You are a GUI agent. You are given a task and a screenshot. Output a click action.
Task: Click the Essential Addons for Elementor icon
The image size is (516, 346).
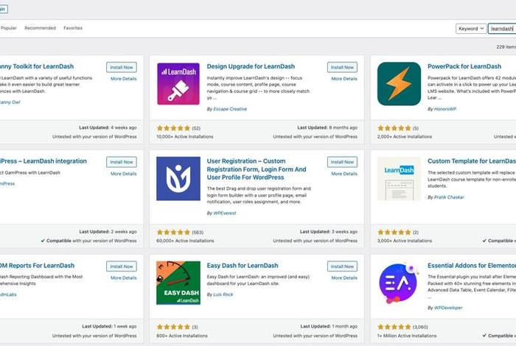[x=399, y=283]
